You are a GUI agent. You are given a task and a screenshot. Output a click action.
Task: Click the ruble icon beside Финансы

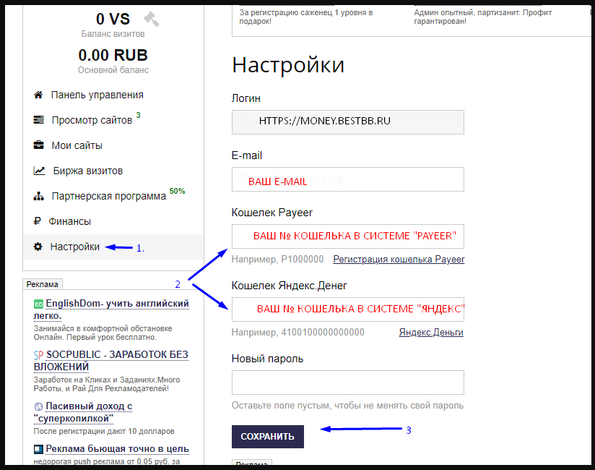pos(38,221)
